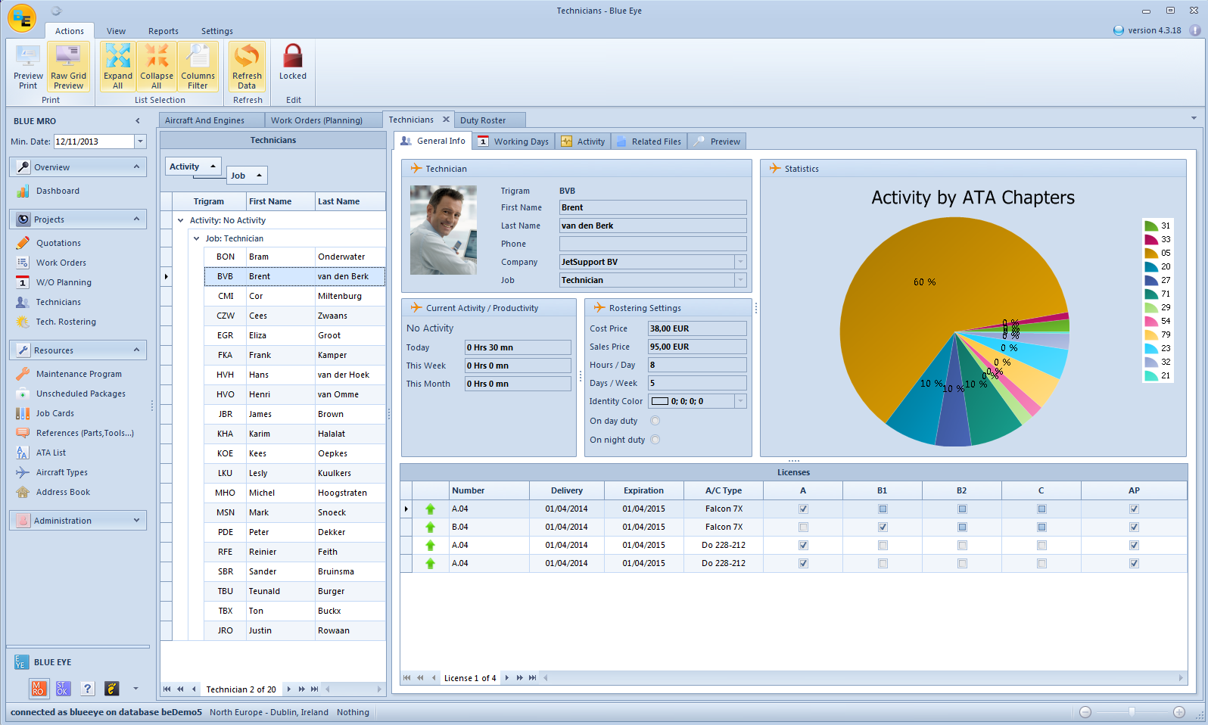The image size is (1208, 725).
Task: Open the Columns Filter tool
Action: pyautogui.click(x=198, y=67)
